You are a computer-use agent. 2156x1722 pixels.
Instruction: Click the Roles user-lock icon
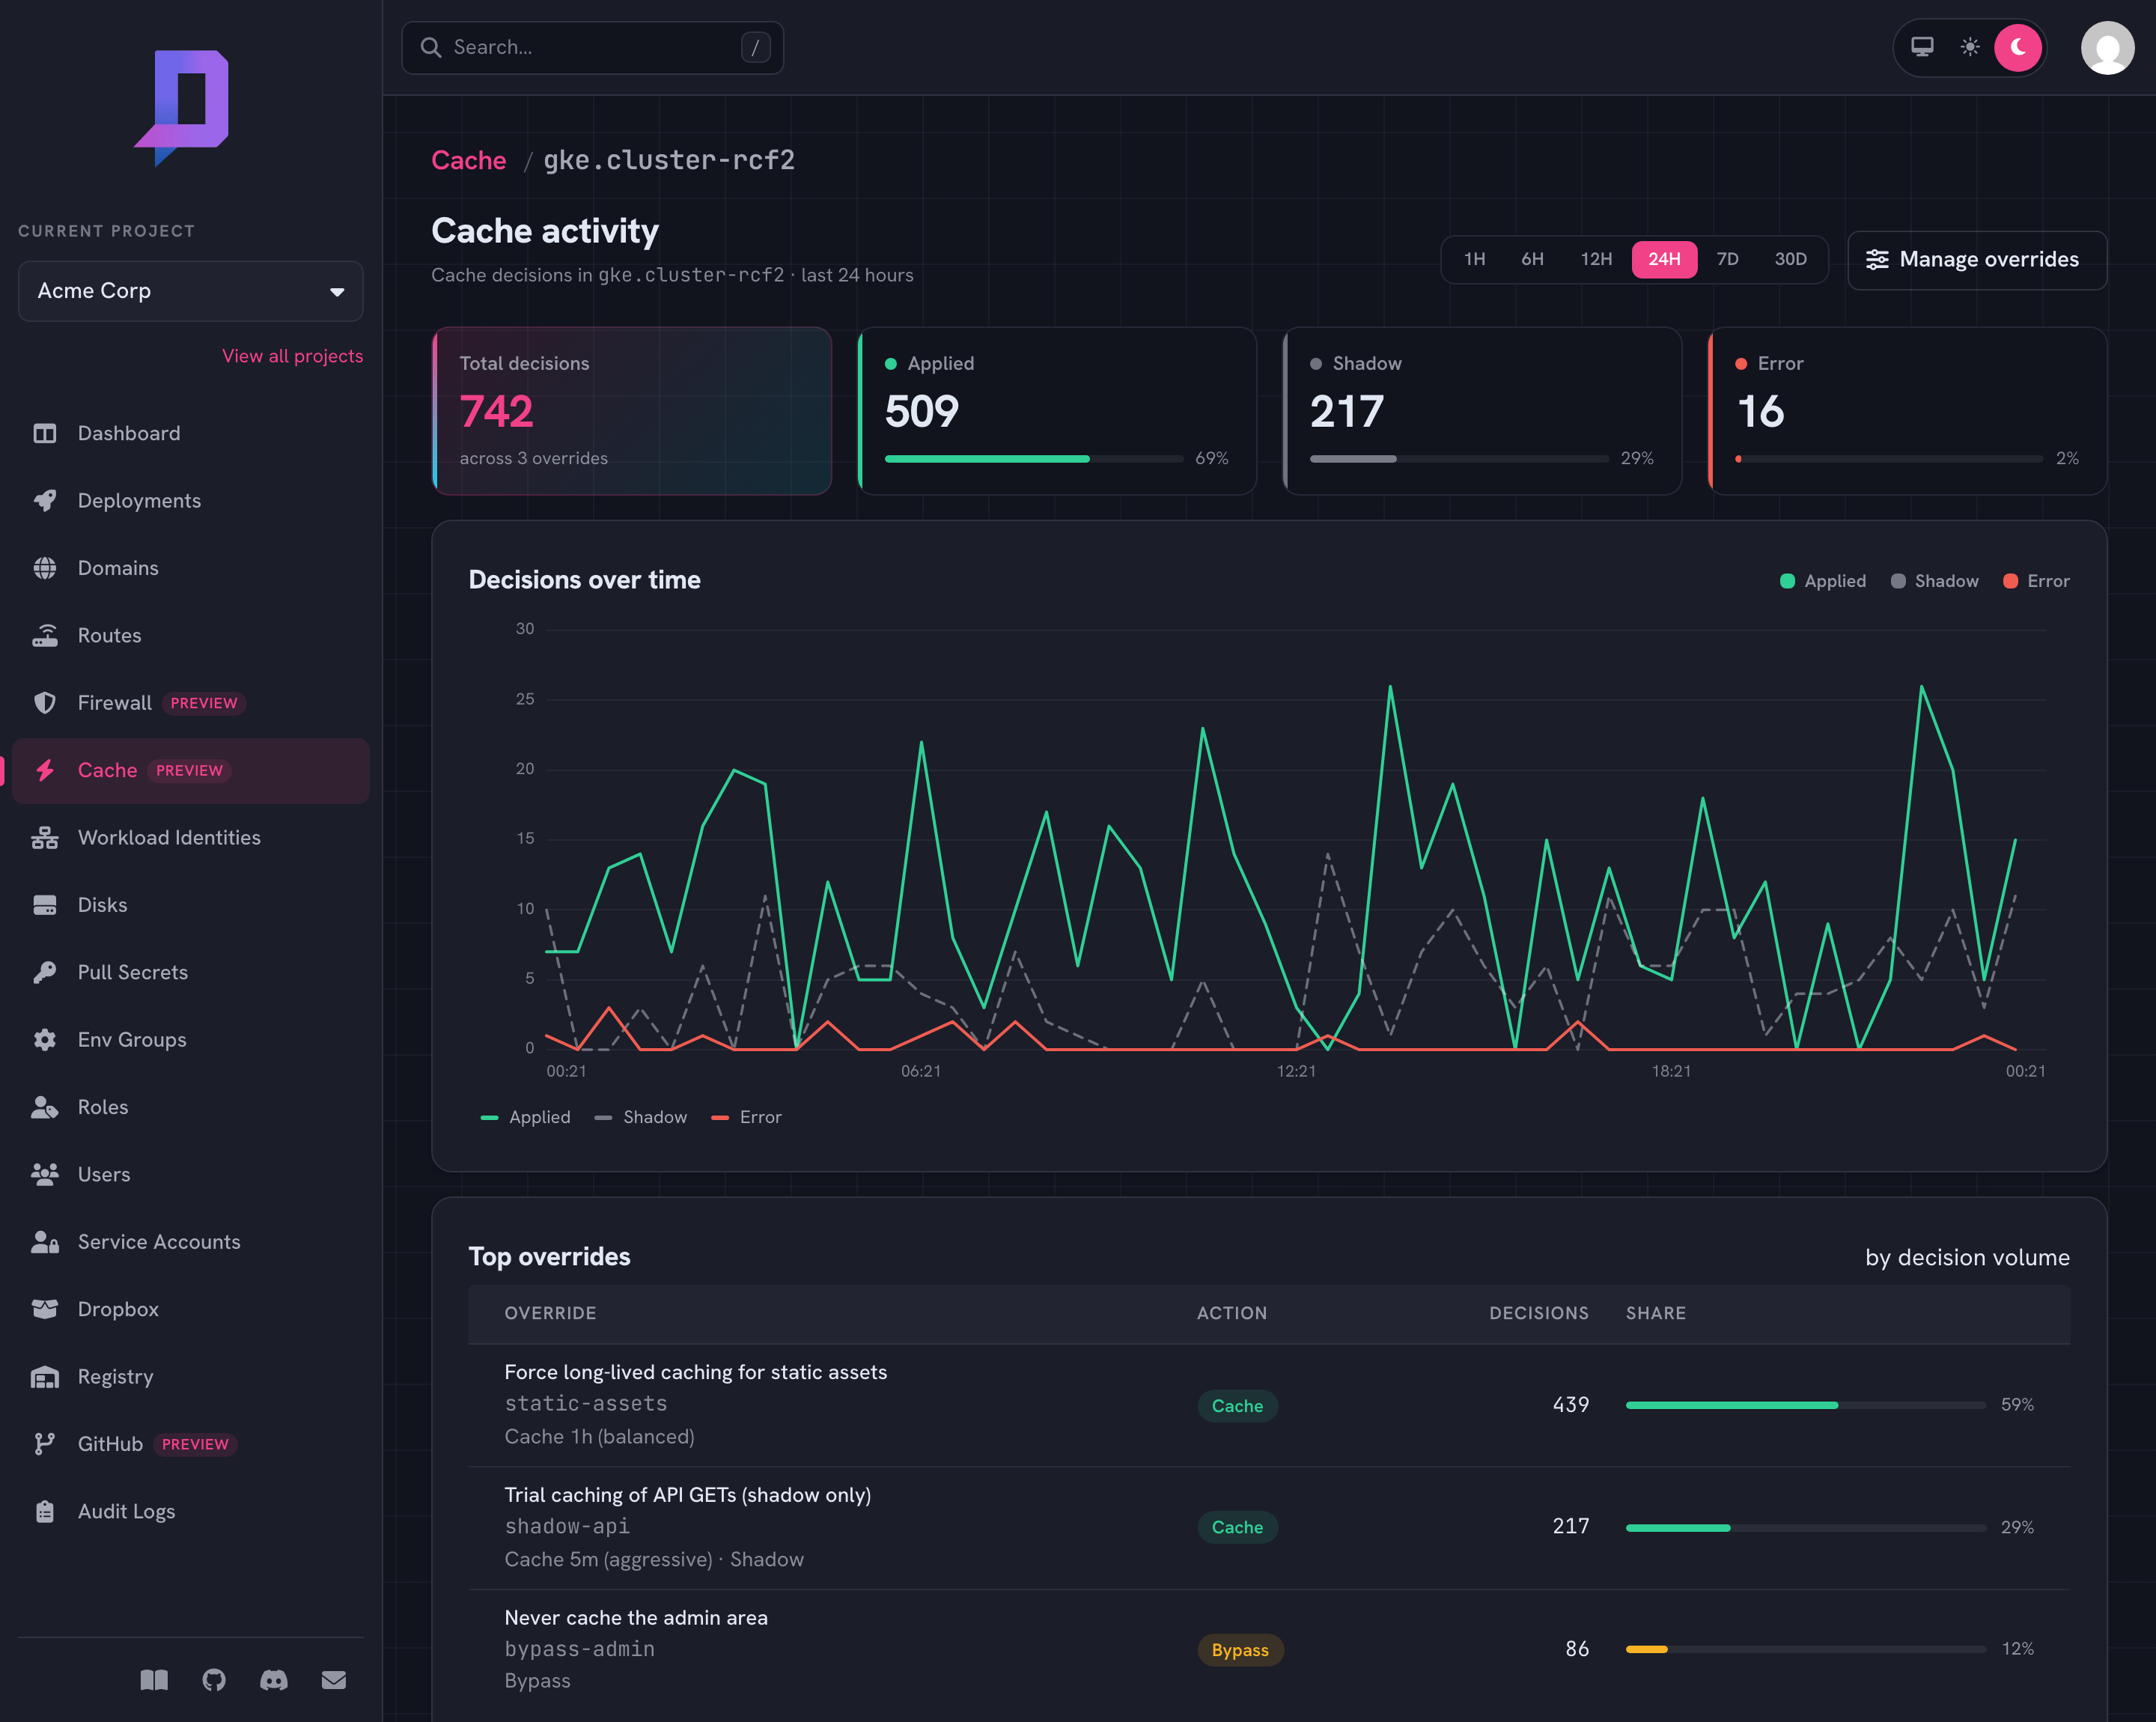pos(45,1107)
